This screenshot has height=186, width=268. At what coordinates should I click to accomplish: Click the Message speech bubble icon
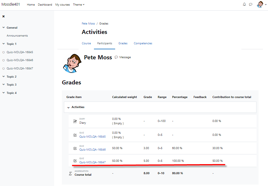pyautogui.click(x=116, y=57)
